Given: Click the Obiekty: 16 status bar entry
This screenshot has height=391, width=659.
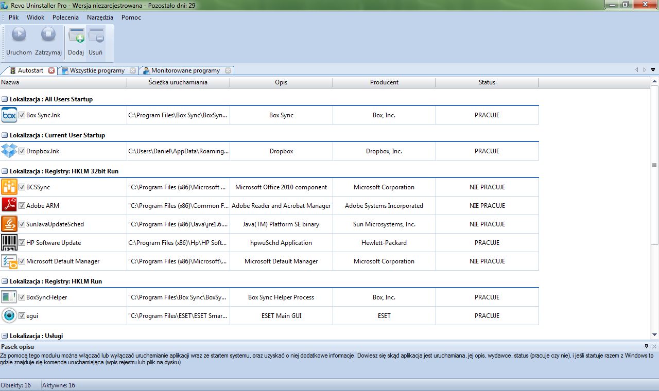Looking at the screenshot, I should [x=16, y=385].
